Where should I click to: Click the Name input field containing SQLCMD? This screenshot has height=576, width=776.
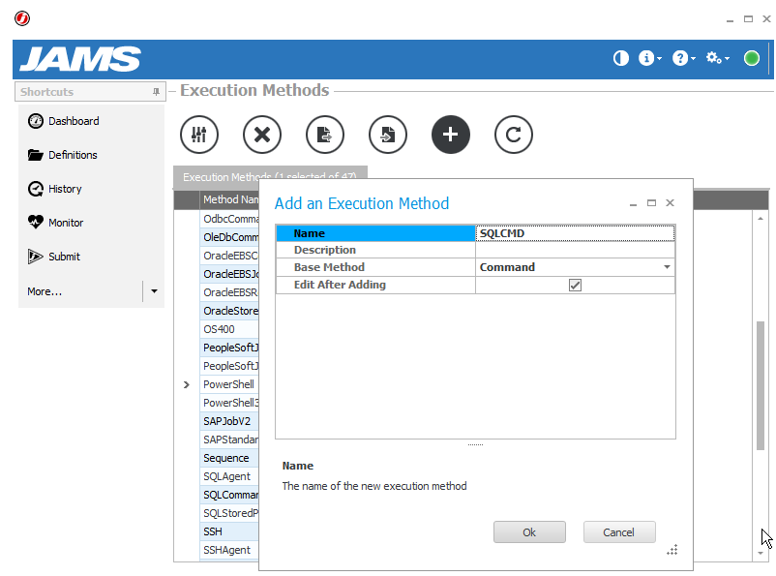pyautogui.click(x=575, y=233)
